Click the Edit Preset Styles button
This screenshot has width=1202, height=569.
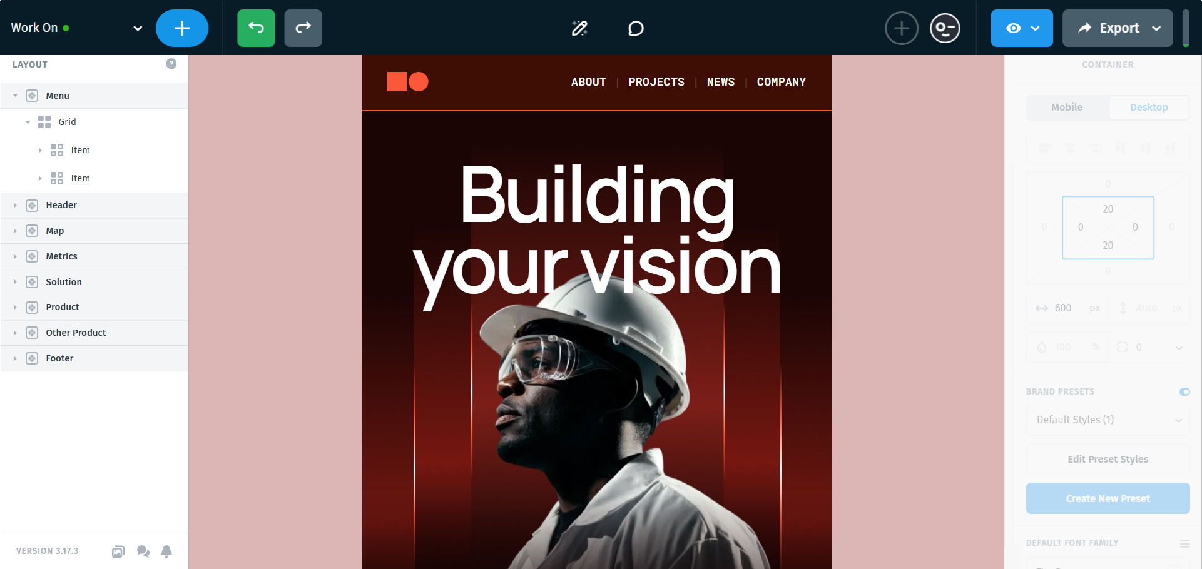point(1108,459)
